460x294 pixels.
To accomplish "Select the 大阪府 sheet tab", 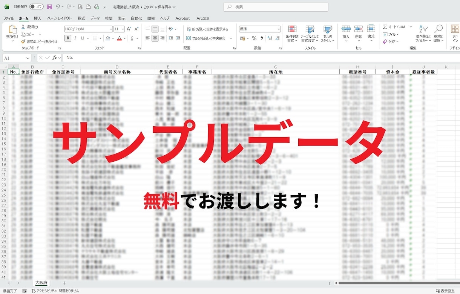I will click(41, 283).
